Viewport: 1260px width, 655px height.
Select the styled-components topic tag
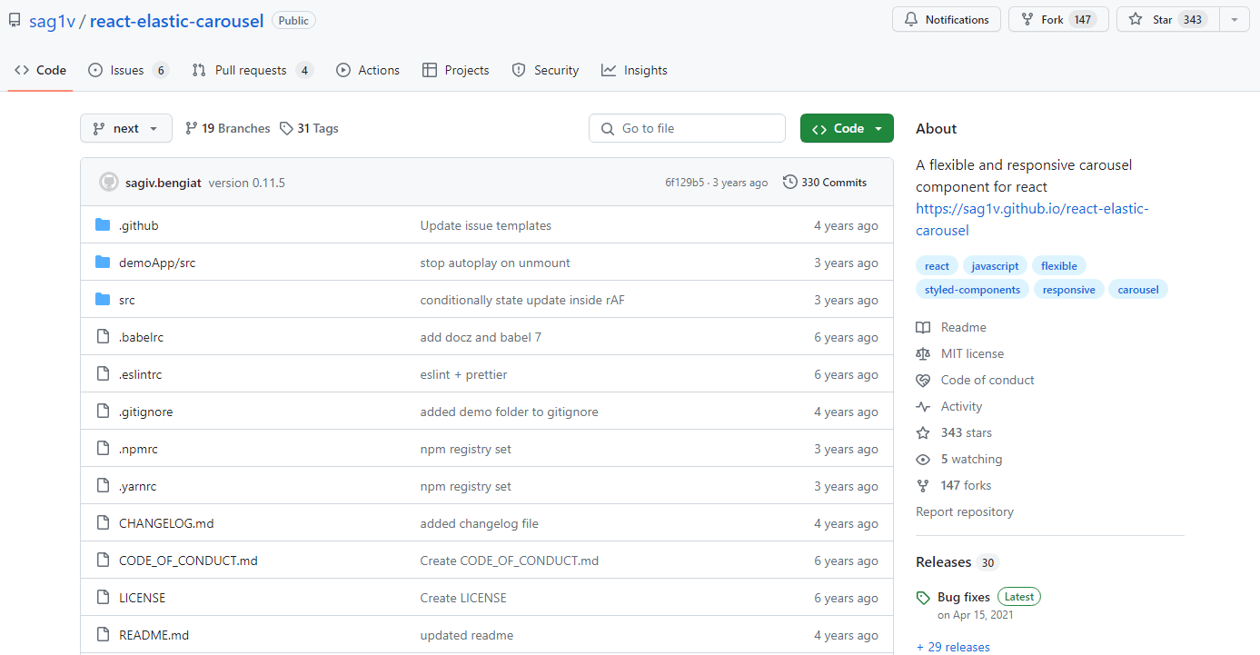click(x=972, y=289)
